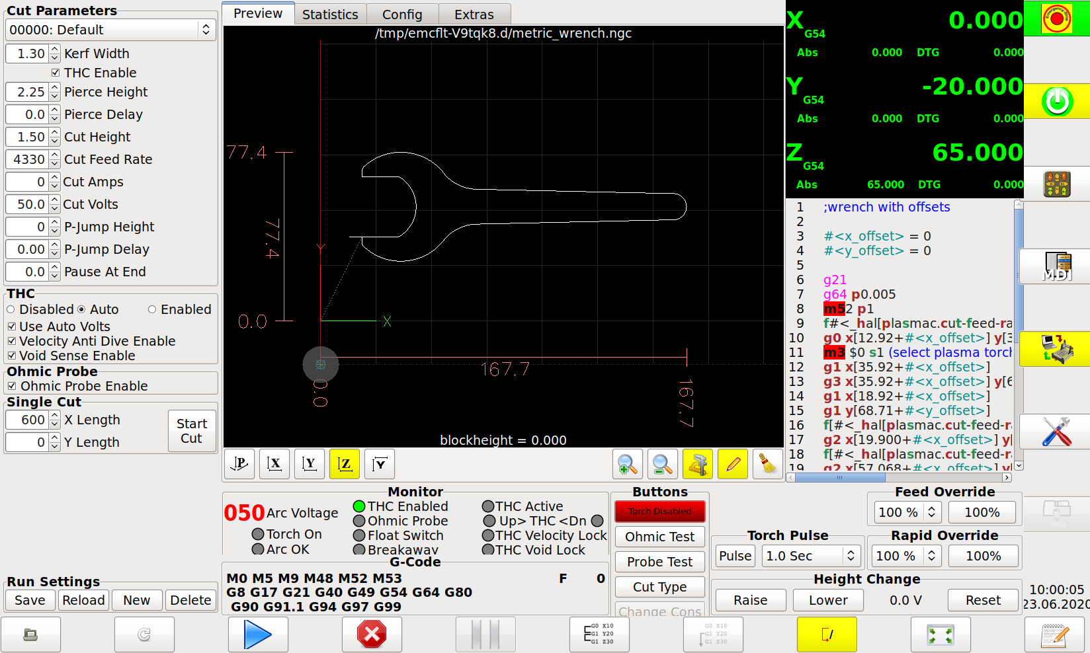Click the red Torch Disabled button
The height and width of the screenshot is (653, 1090).
659,512
